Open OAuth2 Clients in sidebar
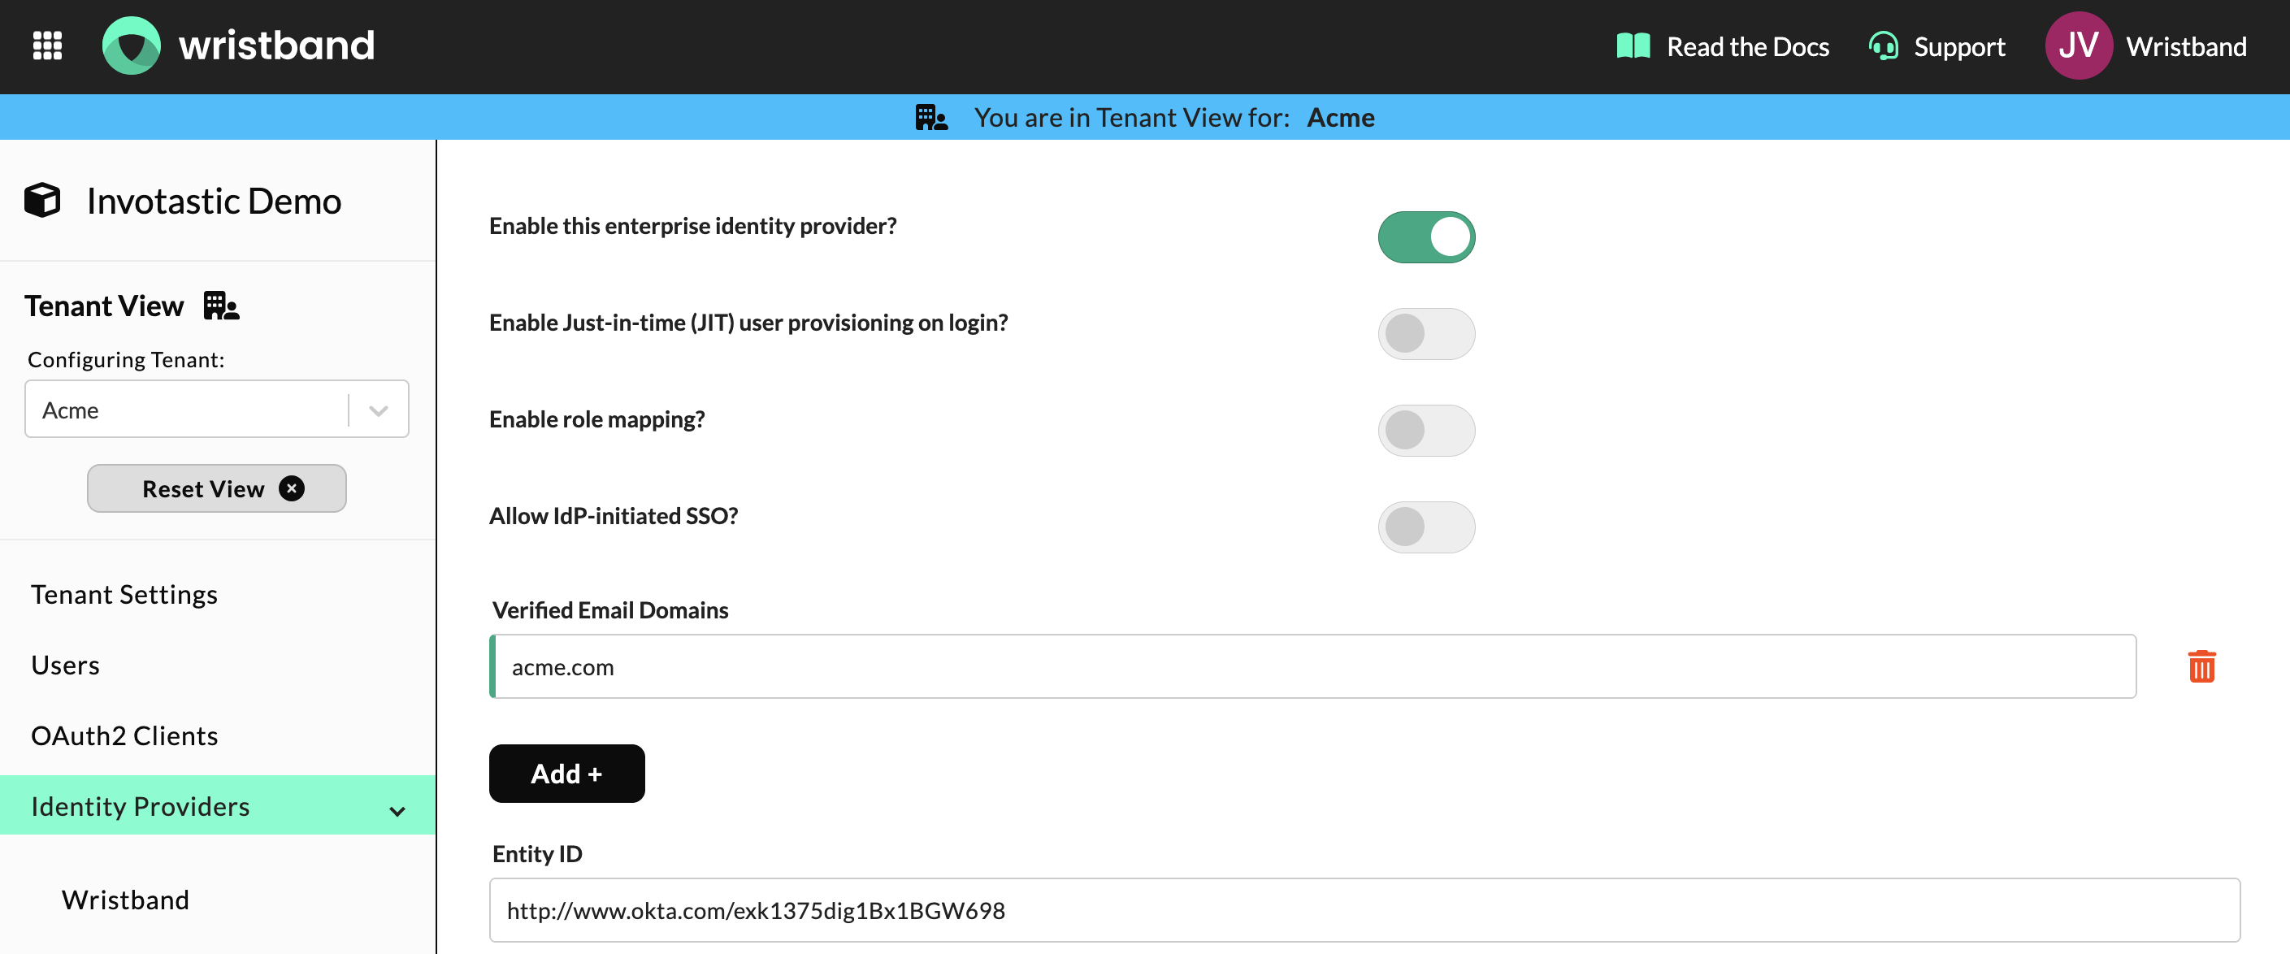2290x954 pixels. (124, 736)
